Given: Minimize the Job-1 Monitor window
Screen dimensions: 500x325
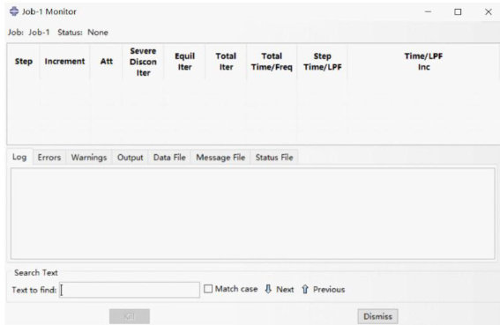Looking at the screenshot, I should click(x=428, y=11).
